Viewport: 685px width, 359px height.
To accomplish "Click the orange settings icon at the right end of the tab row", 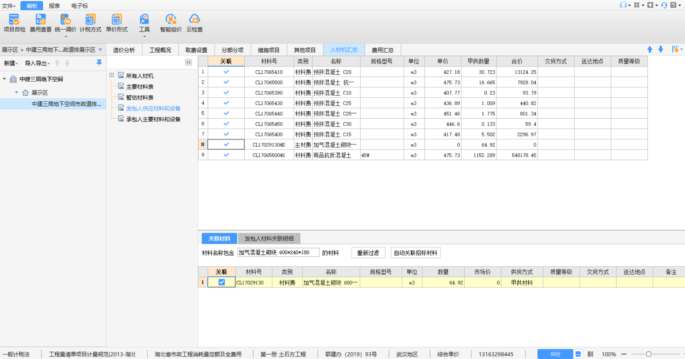I will pos(675,50).
